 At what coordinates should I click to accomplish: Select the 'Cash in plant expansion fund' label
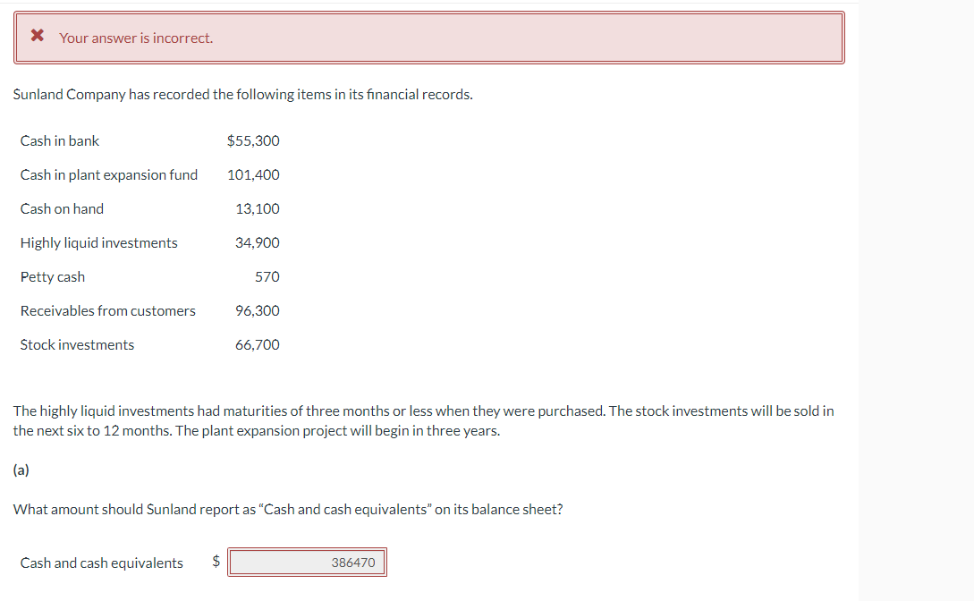[109, 174]
